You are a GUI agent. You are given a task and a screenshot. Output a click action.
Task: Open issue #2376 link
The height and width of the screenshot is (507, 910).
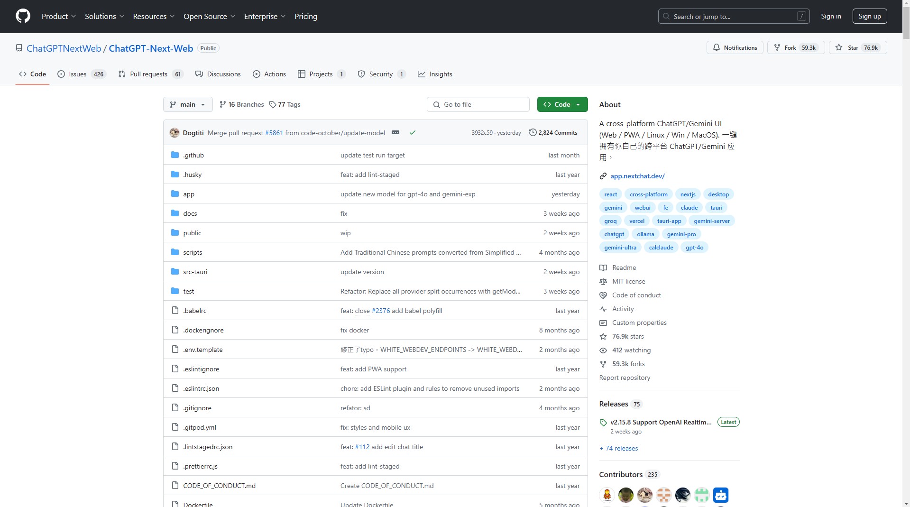(x=381, y=311)
